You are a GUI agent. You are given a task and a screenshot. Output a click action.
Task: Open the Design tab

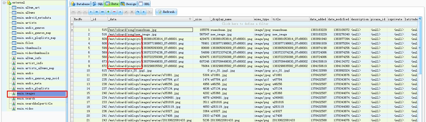click(x=128, y=4)
